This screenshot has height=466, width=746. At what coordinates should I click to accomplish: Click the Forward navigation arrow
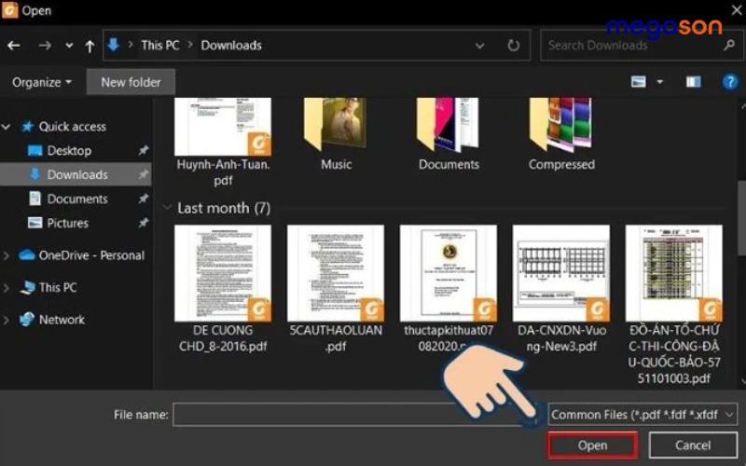tap(45, 46)
